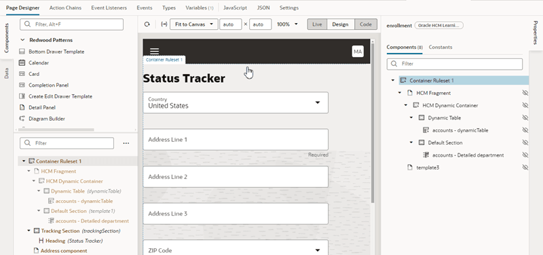Collapse Container Ruleset 1 in right panel
This screenshot has width=543, height=255.
coord(393,80)
